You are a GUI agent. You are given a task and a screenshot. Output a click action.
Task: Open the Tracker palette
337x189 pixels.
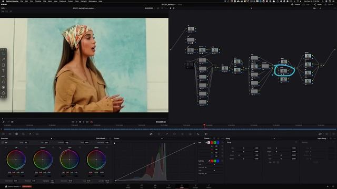pyautogui.click(x=182, y=134)
